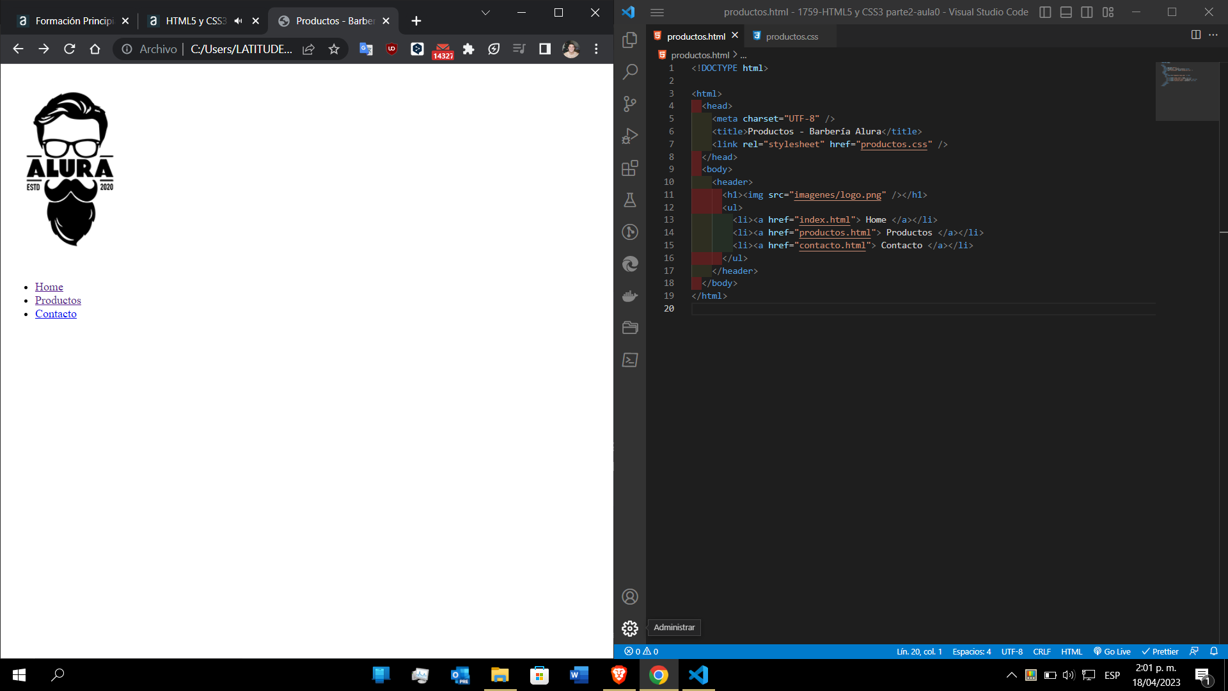
Task: Open a new Chrome tab
Action: pos(416,21)
